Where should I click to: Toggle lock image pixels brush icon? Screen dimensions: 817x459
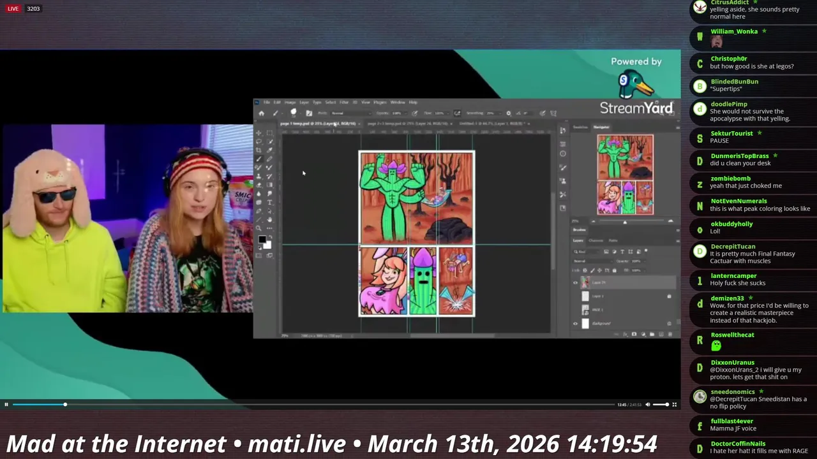(x=592, y=270)
